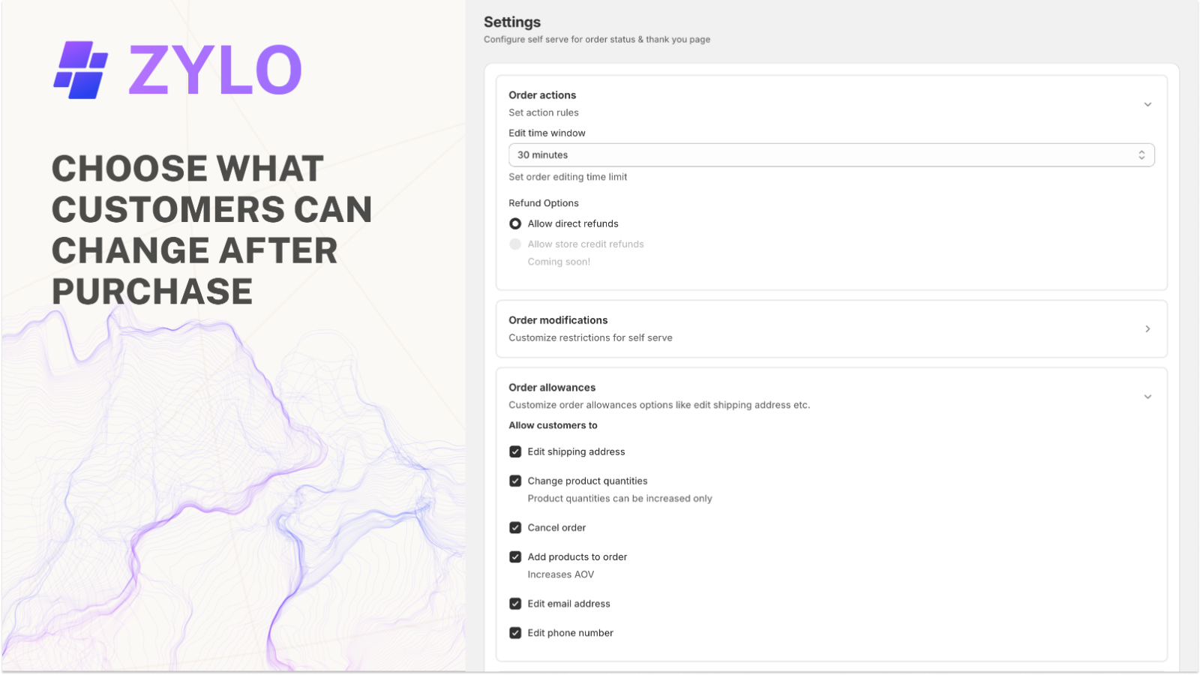This screenshot has width=1200, height=675.
Task: Collapse the Order actions section chevron
Action: tap(1147, 104)
